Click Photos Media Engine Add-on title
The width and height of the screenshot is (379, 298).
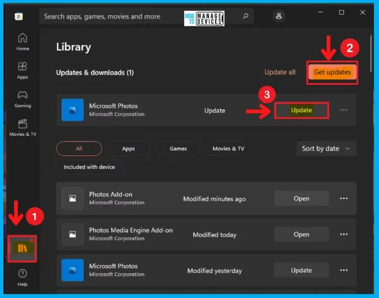[x=131, y=230]
